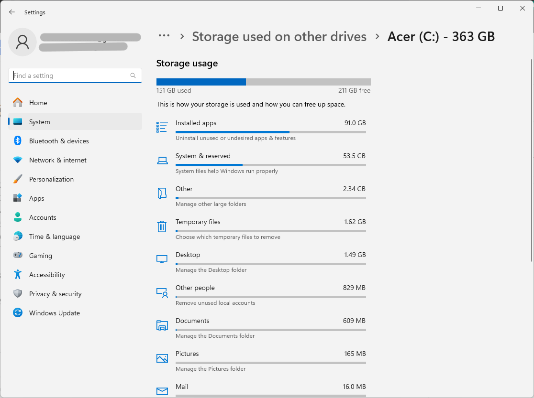Open the Documents storage category

[x=192, y=321]
